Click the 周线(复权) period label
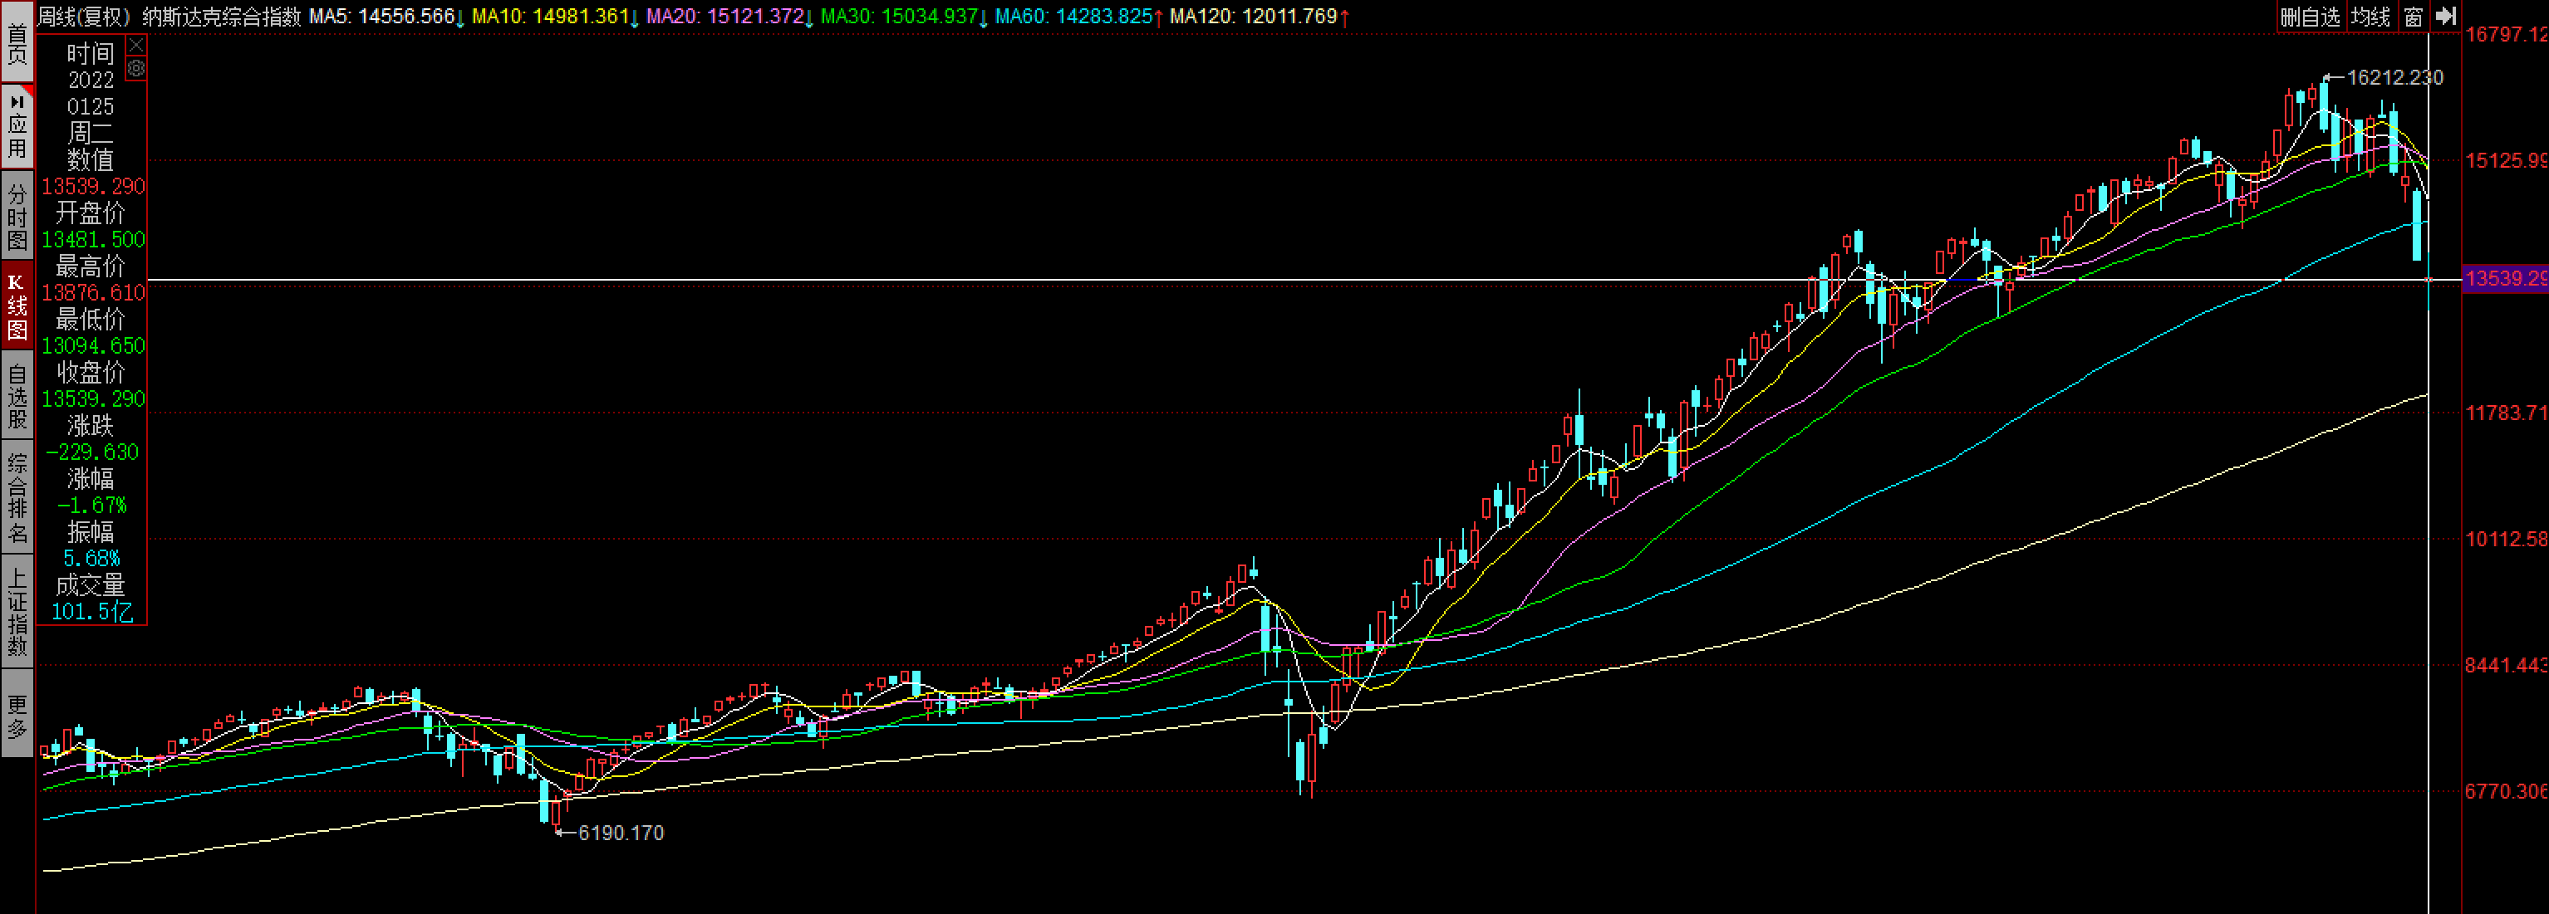2549x914 pixels. point(84,16)
